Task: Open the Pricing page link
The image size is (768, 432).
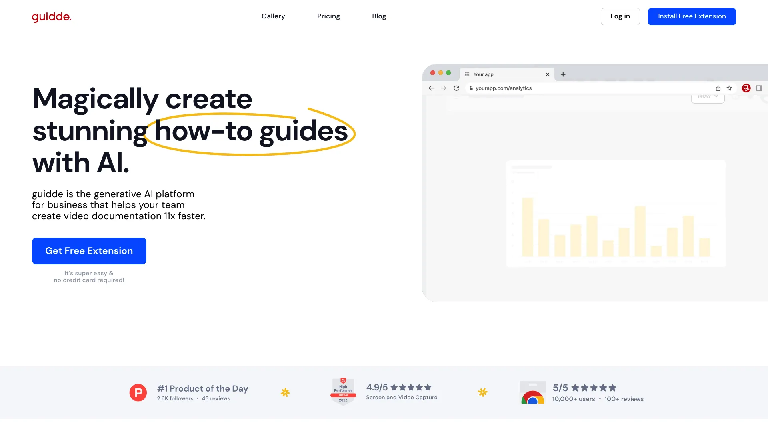Action: (x=328, y=16)
